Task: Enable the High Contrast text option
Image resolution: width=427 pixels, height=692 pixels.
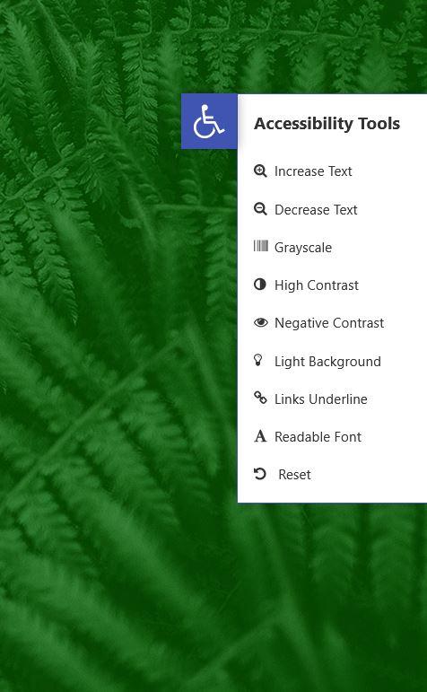Action: pos(317,285)
